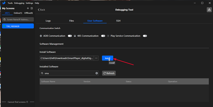Refresh the installed software list
Image resolution: width=213 pixels, height=107 pixels.
(109, 73)
